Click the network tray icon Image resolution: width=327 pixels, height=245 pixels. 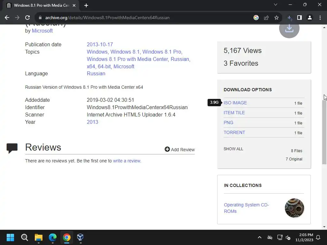[x=280, y=237]
